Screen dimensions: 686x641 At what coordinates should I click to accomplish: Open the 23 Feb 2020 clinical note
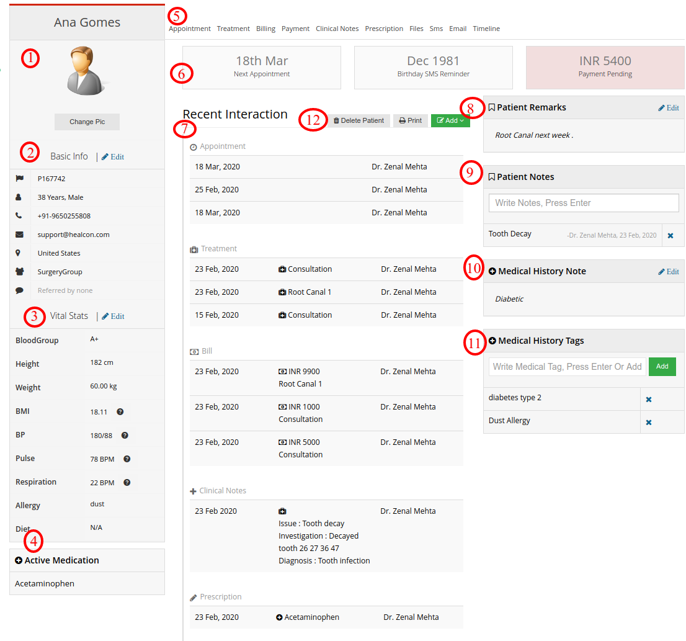pyautogui.click(x=326, y=536)
